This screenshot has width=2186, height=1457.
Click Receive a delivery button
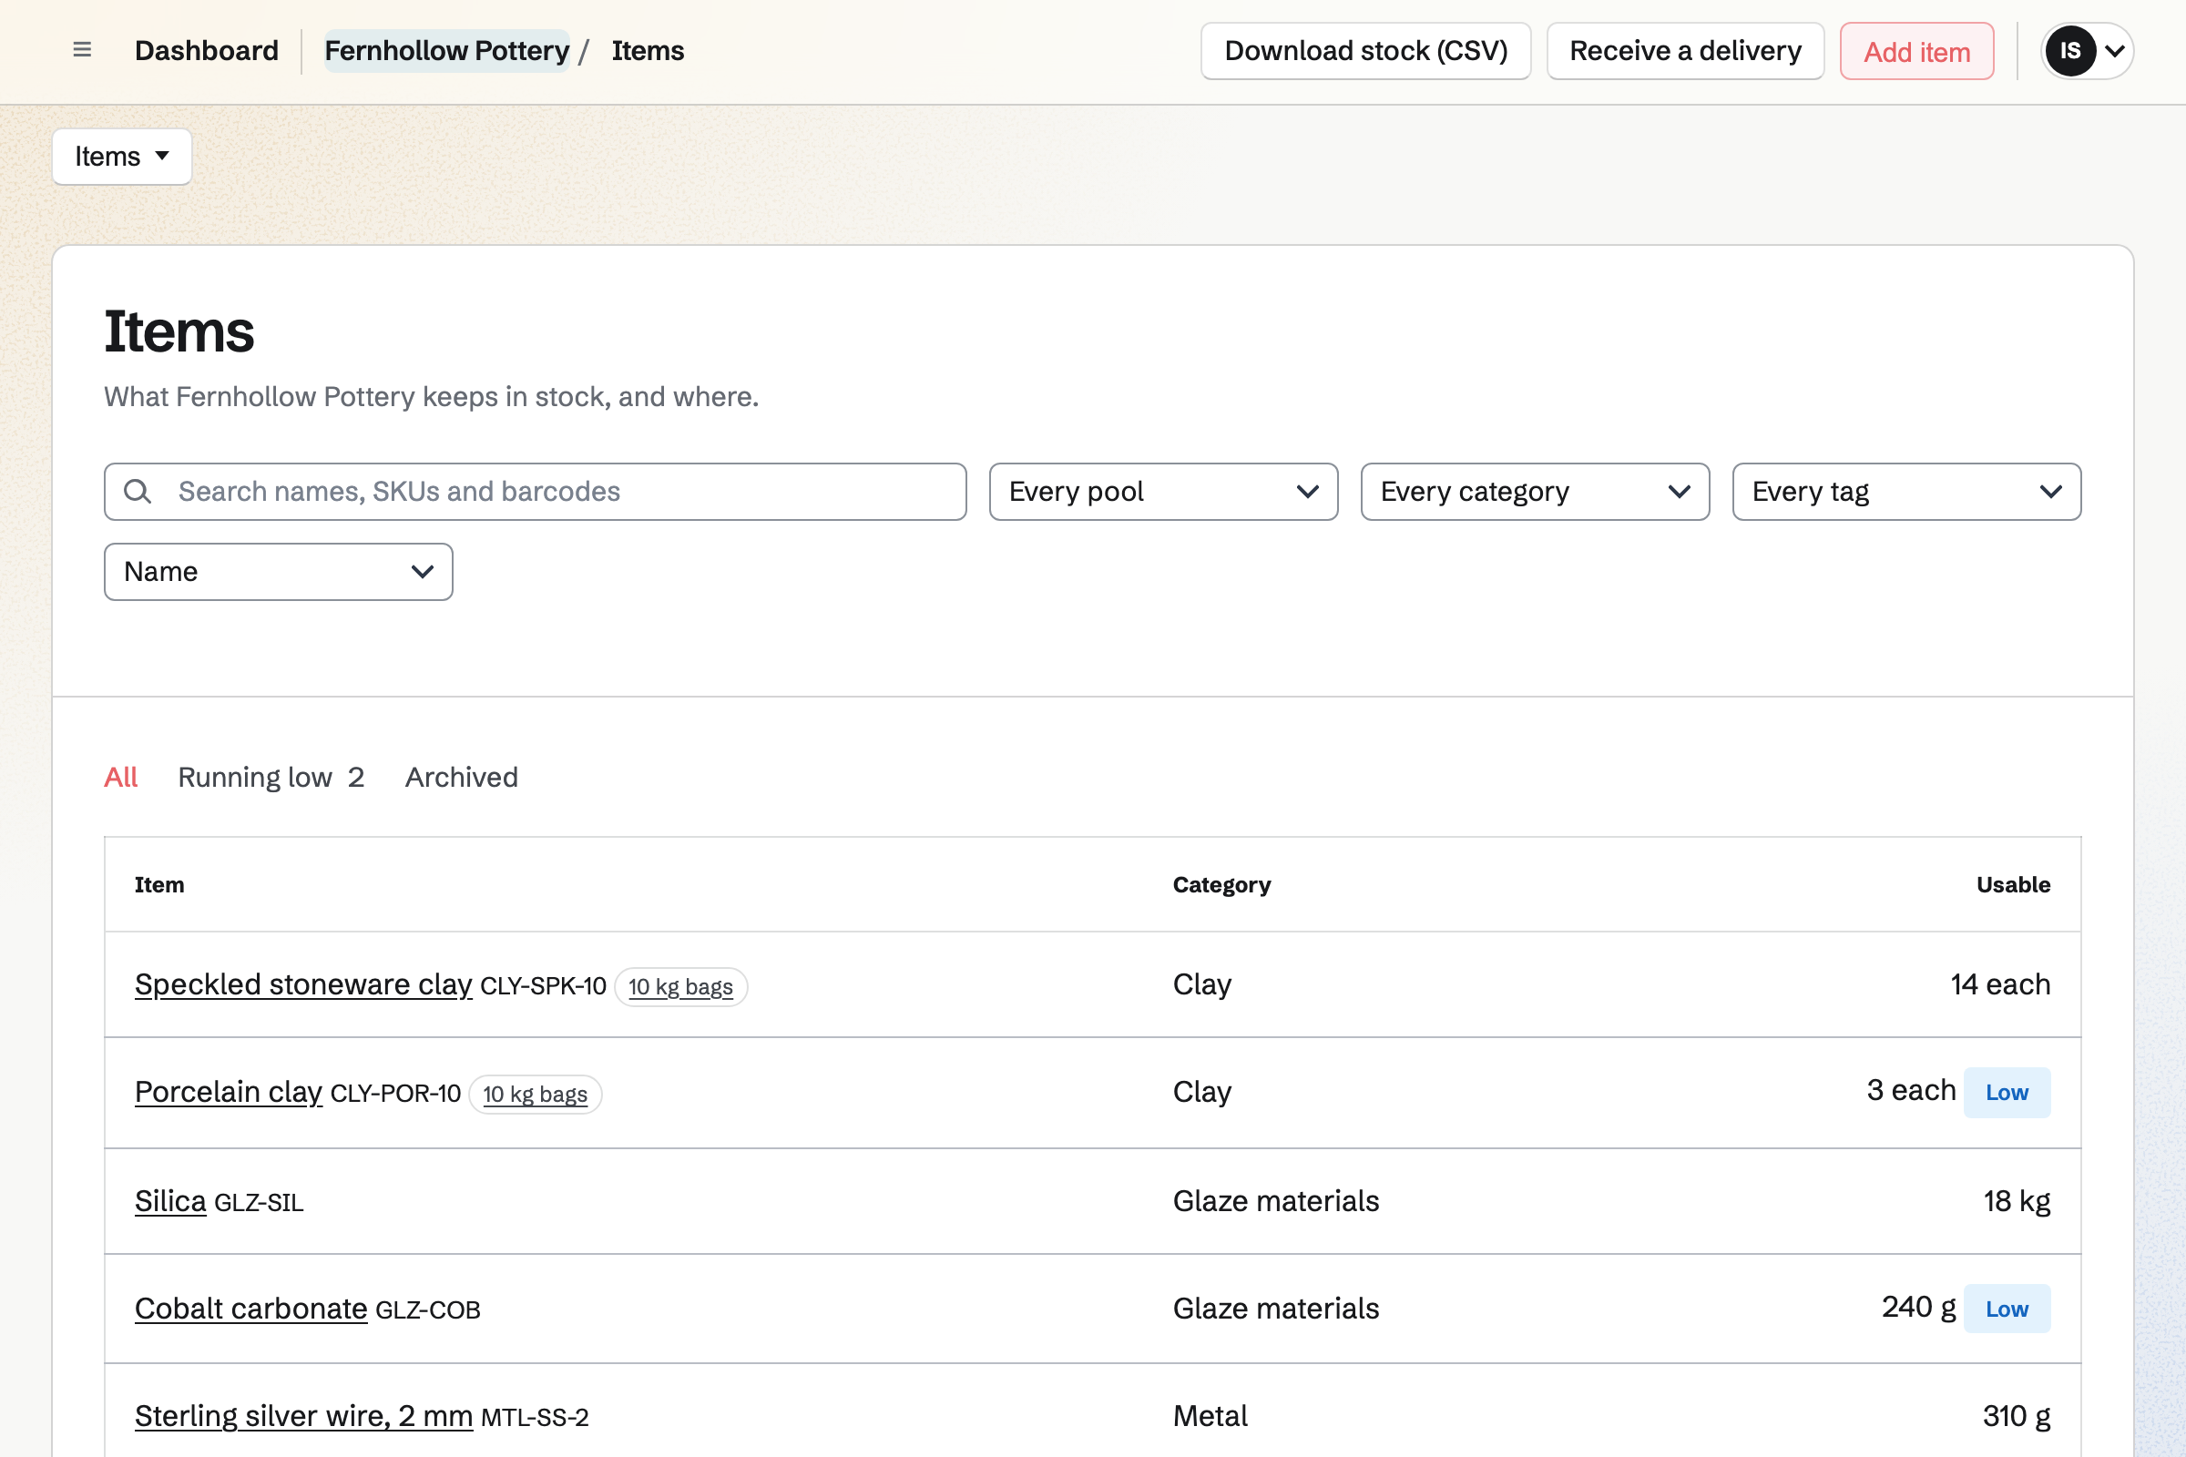pyautogui.click(x=1685, y=51)
